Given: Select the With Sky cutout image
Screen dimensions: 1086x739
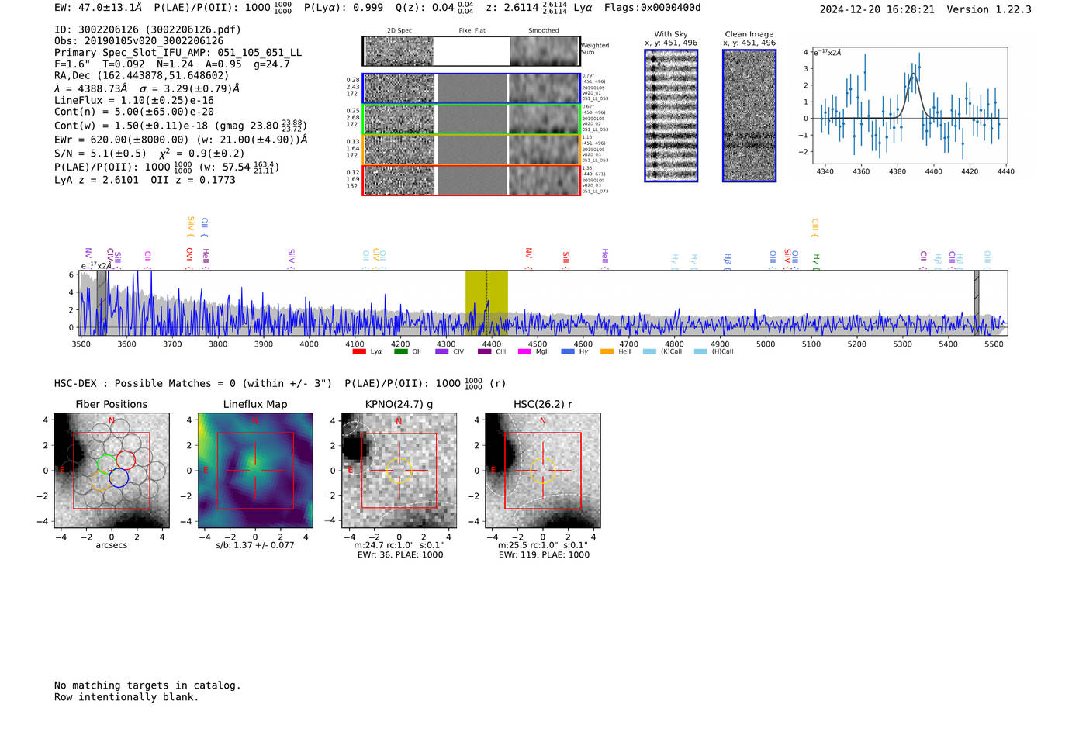Looking at the screenshot, I should click(671, 116).
